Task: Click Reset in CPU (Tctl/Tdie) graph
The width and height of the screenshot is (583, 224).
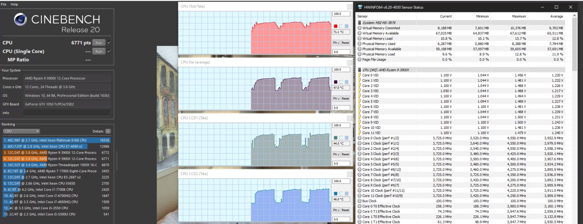Action: [x=346, y=43]
